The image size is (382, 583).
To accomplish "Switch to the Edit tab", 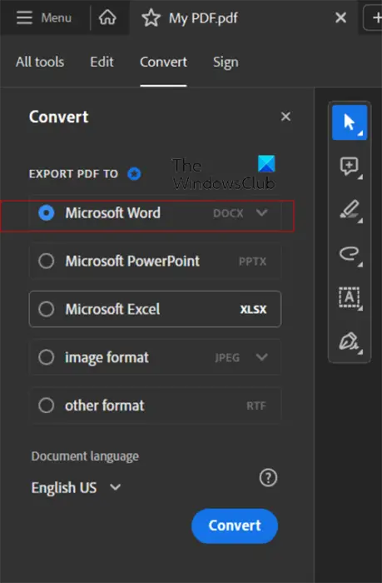I will 102,62.
